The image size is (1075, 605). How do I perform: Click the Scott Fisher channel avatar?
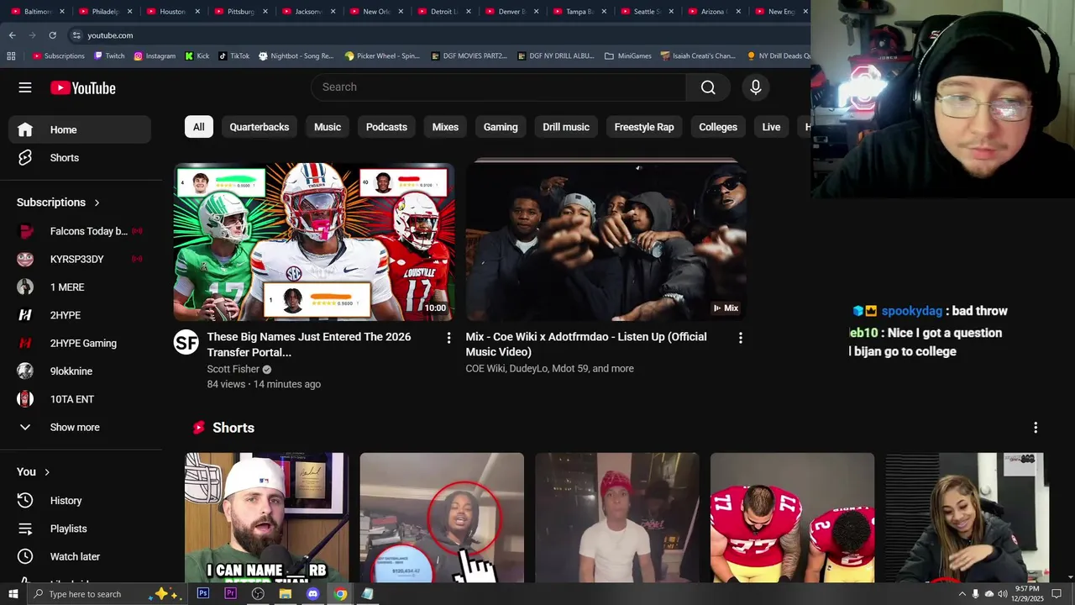point(186,342)
